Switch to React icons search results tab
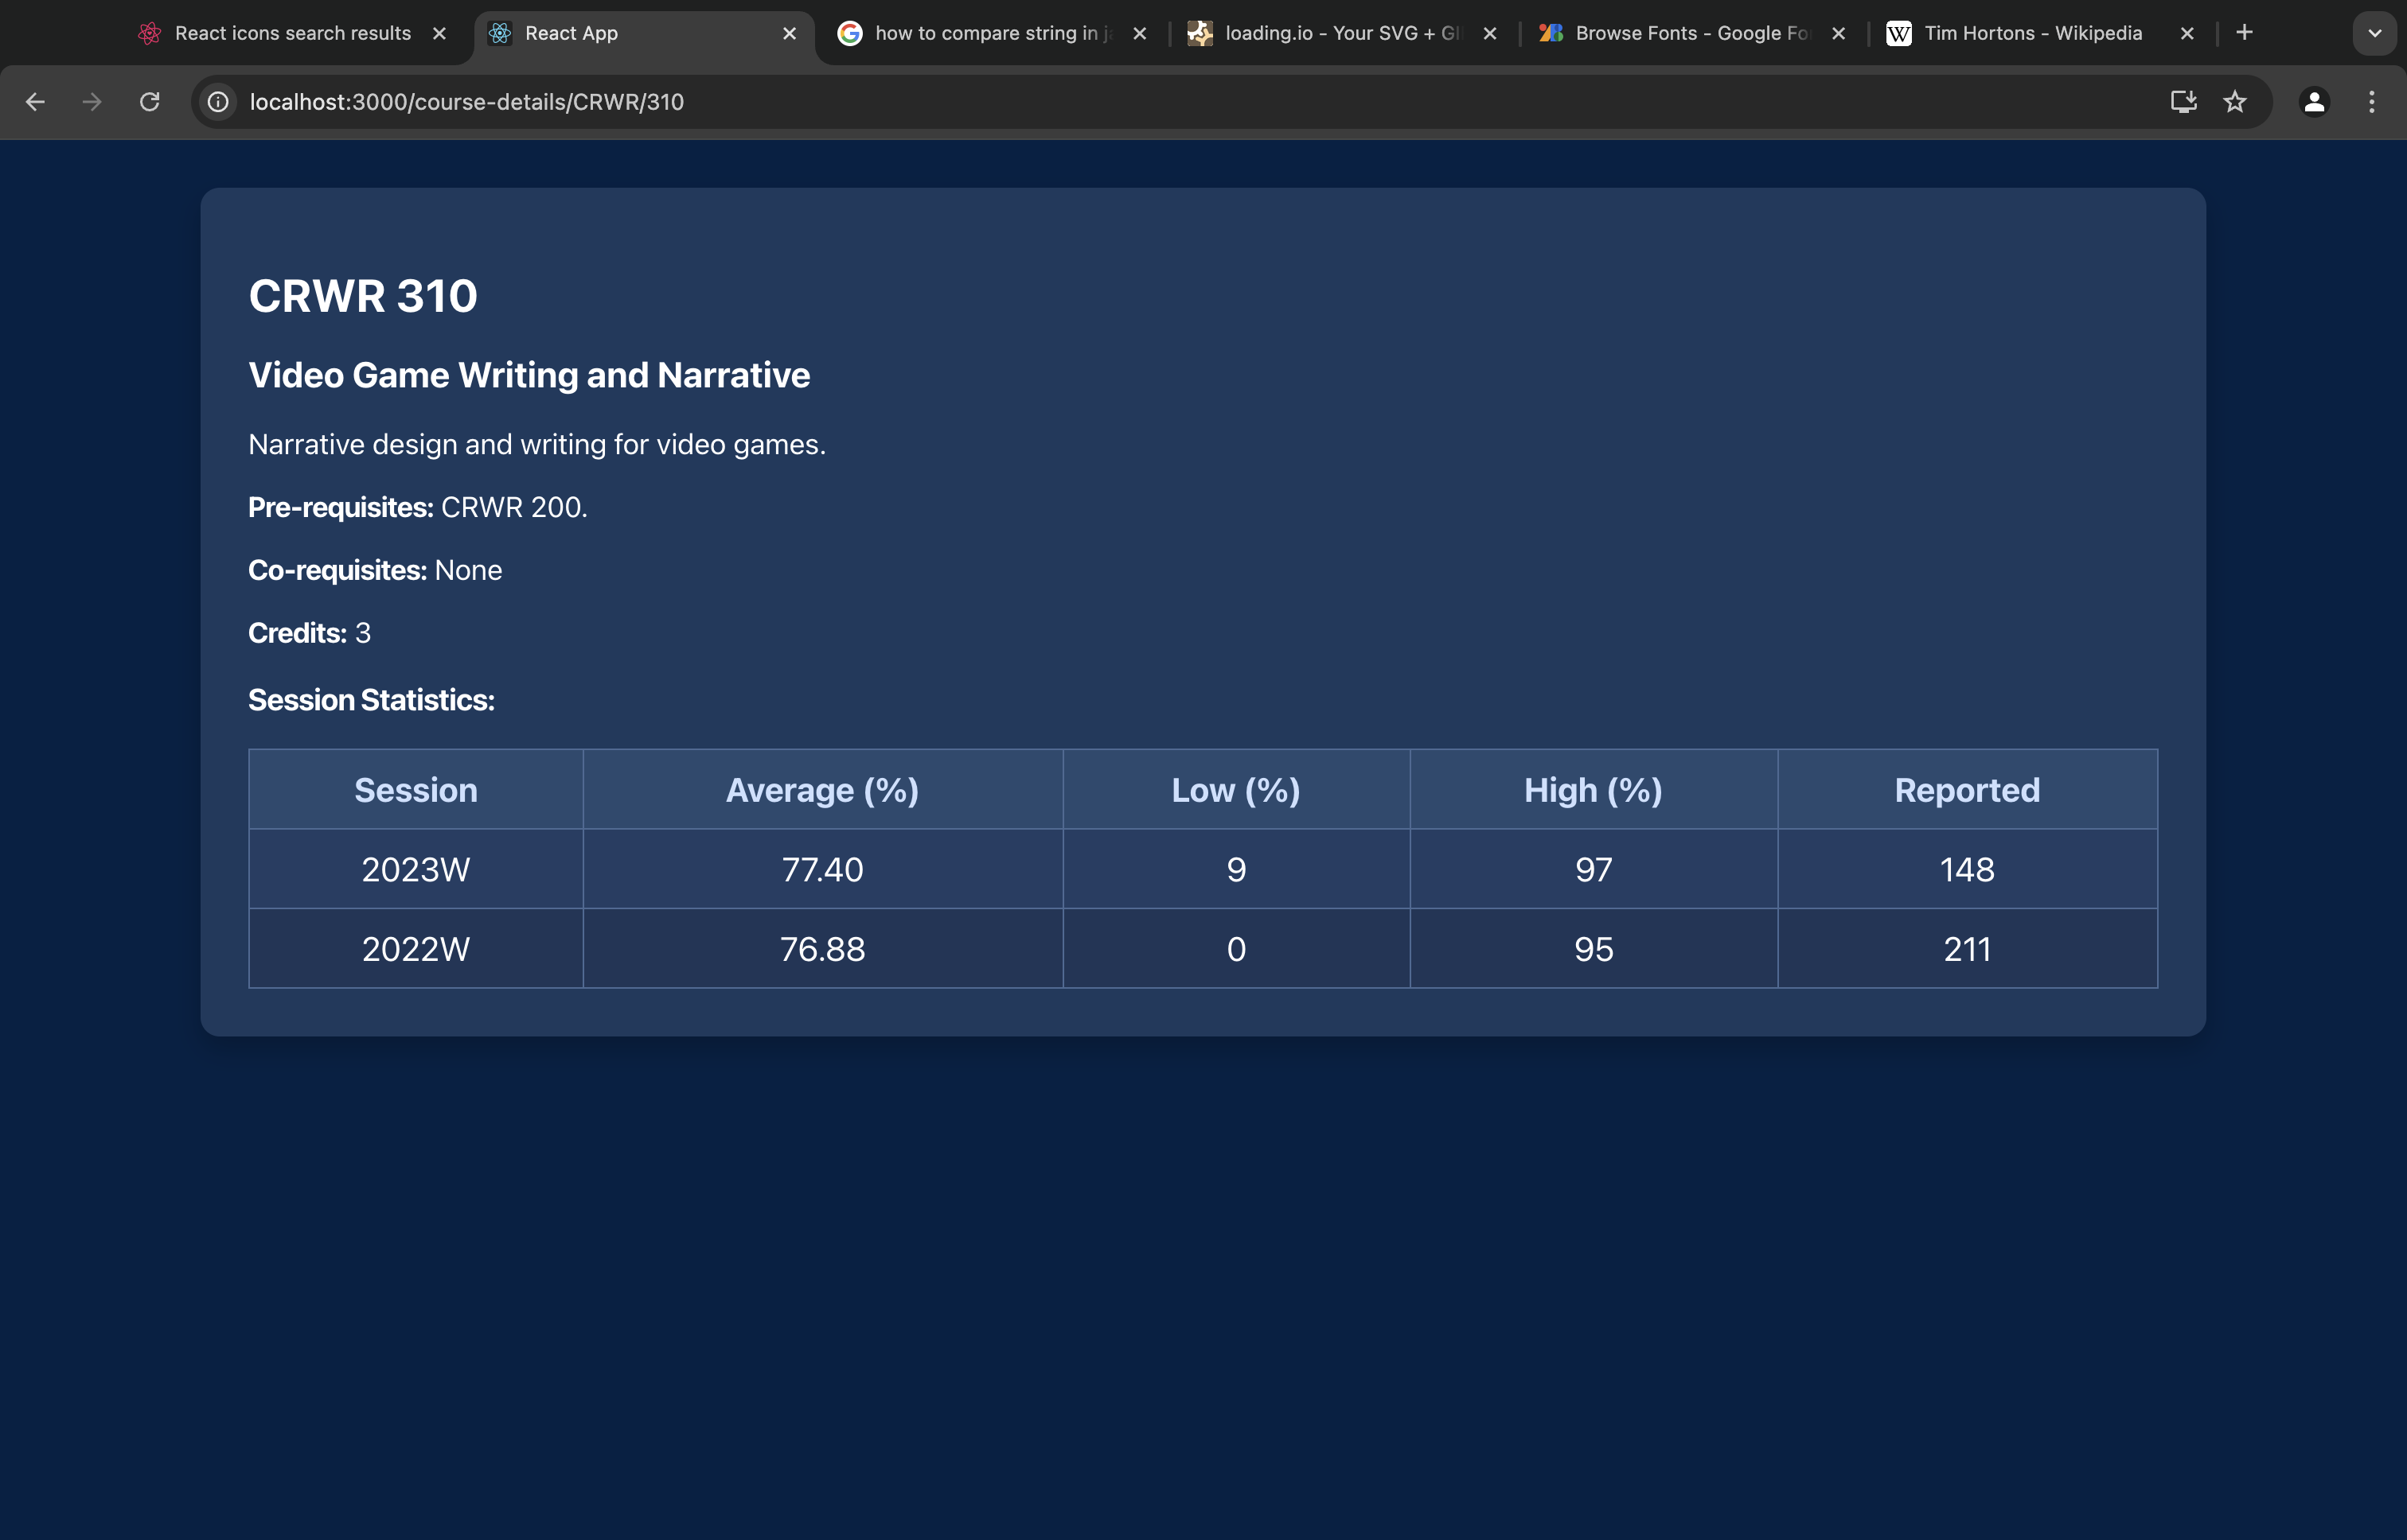The image size is (2407, 1540). (x=292, y=33)
